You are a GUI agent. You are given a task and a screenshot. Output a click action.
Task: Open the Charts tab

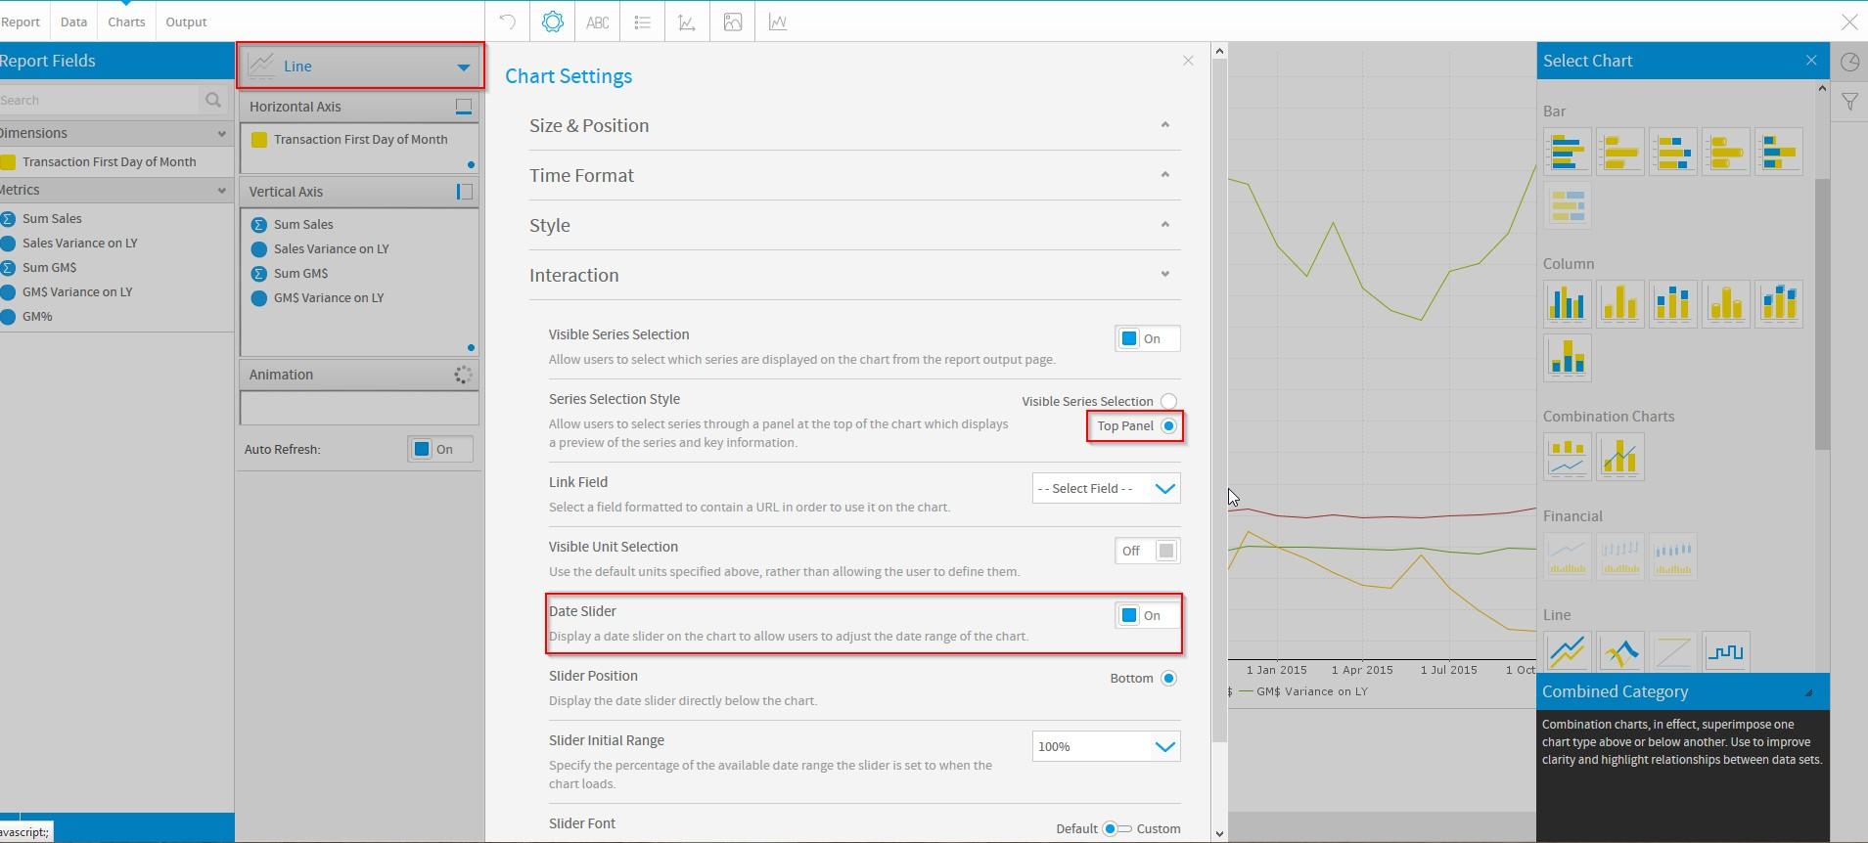[x=126, y=22]
